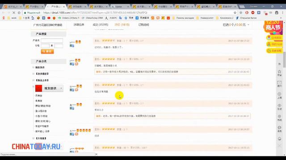
Task: Expand the red 现货提供 category banner arrow
Action: point(61,88)
